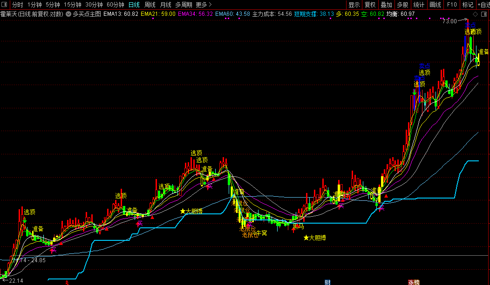Switch to the 周线 weekly chart

pyautogui.click(x=150, y=5)
